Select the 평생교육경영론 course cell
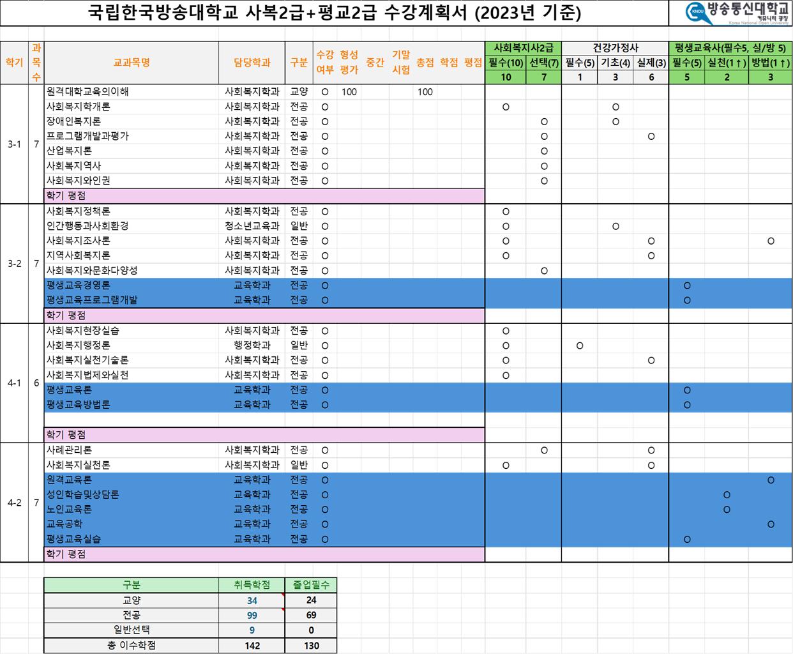 (132, 285)
